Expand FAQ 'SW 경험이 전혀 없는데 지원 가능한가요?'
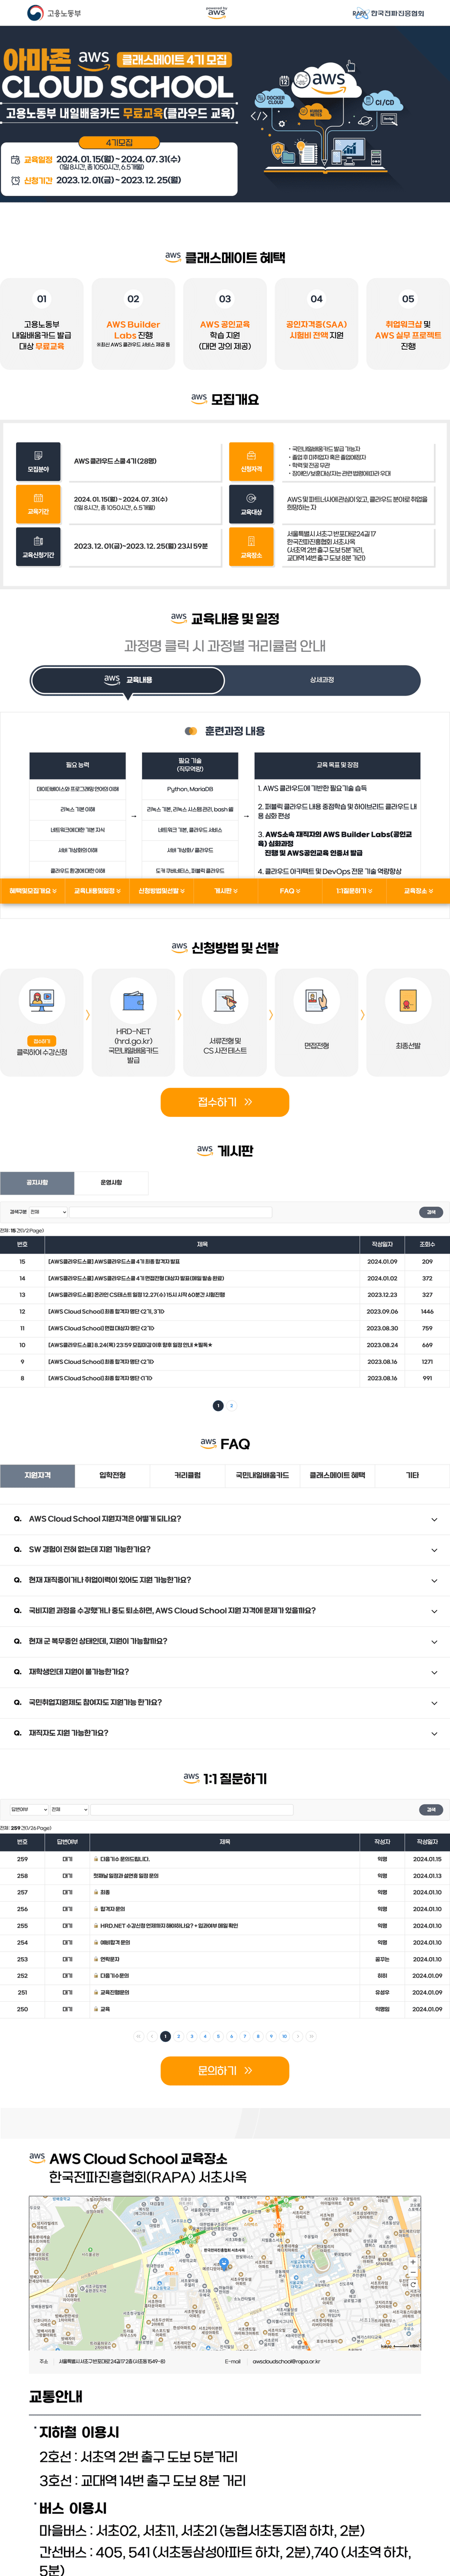This screenshot has width=450, height=2576. coord(224,1549)
